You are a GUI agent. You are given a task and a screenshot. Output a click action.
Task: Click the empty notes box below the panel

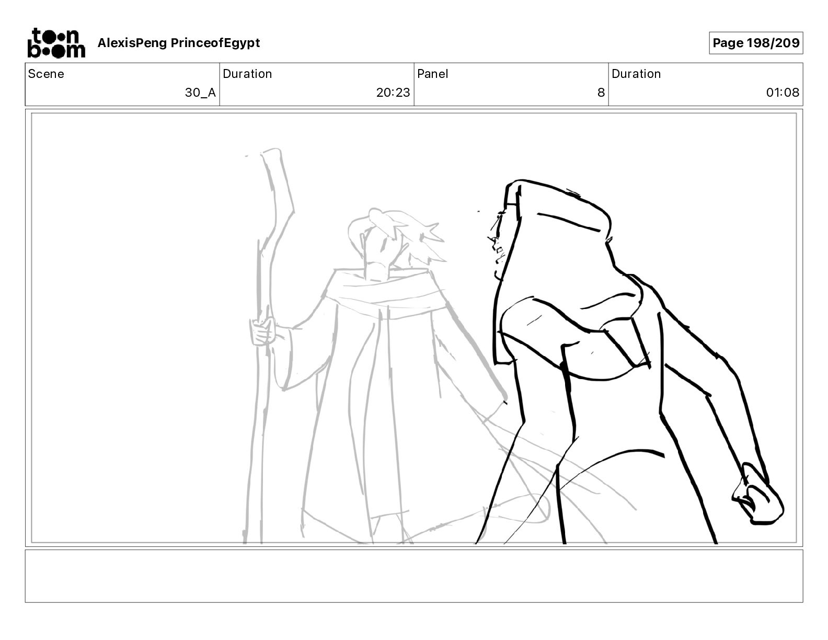(414, 576)
